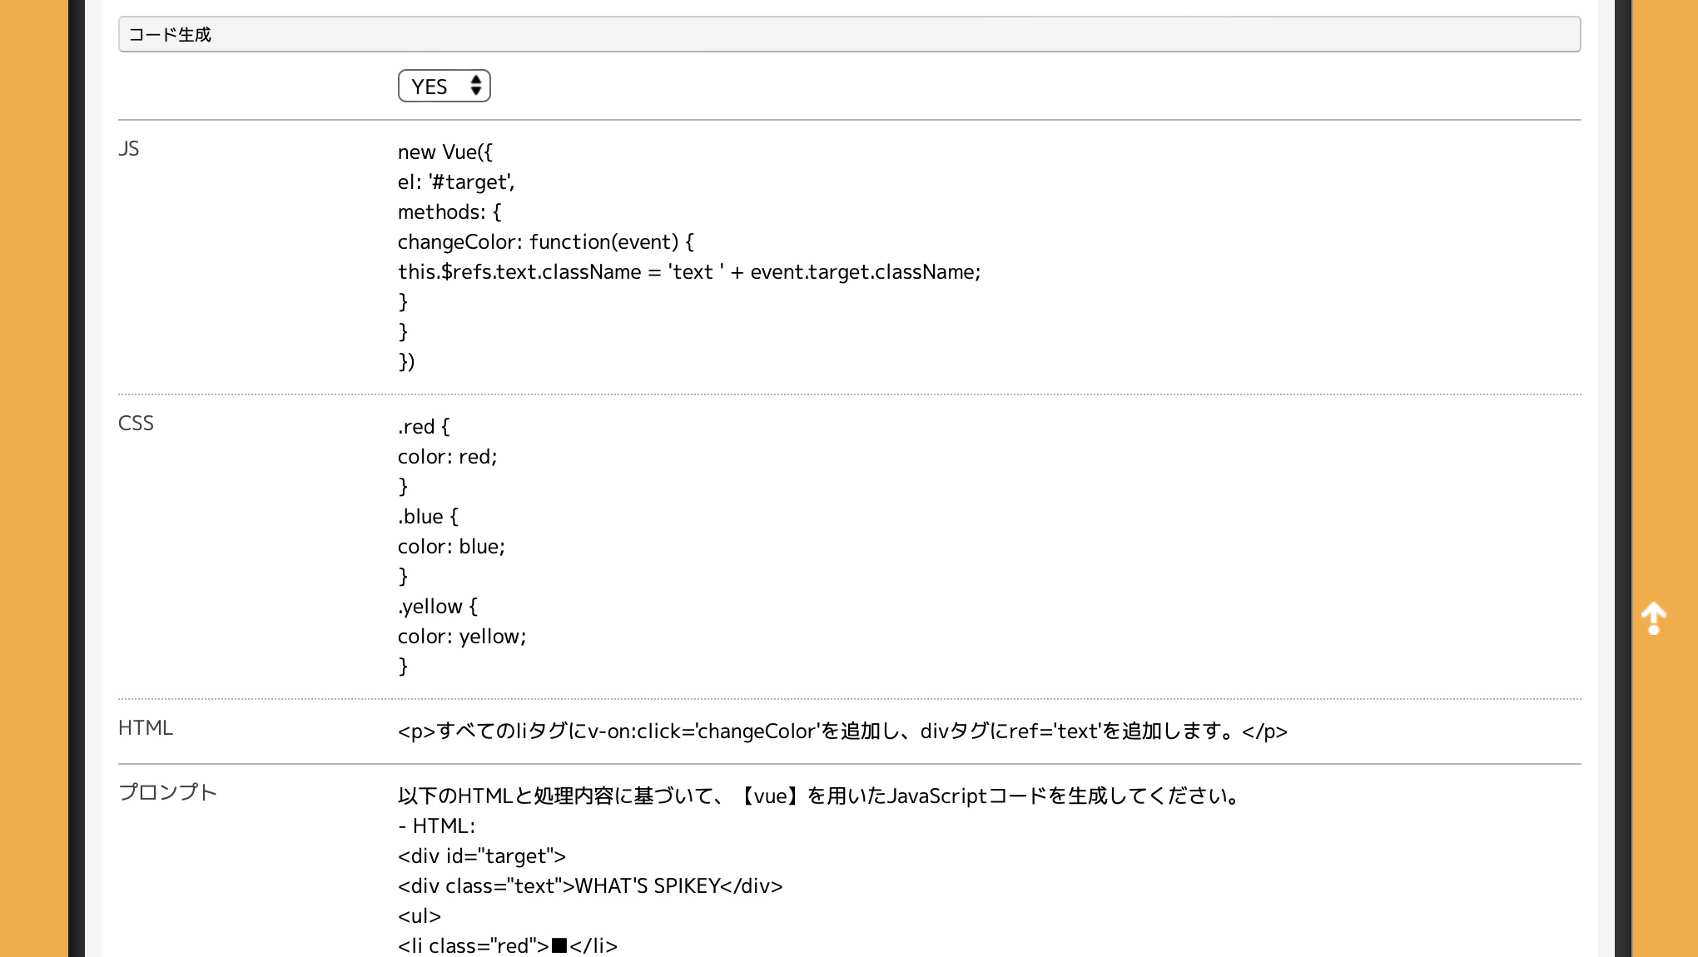Click the 'methods: {' line
1698x957 pixels.
tap(449, 212)
